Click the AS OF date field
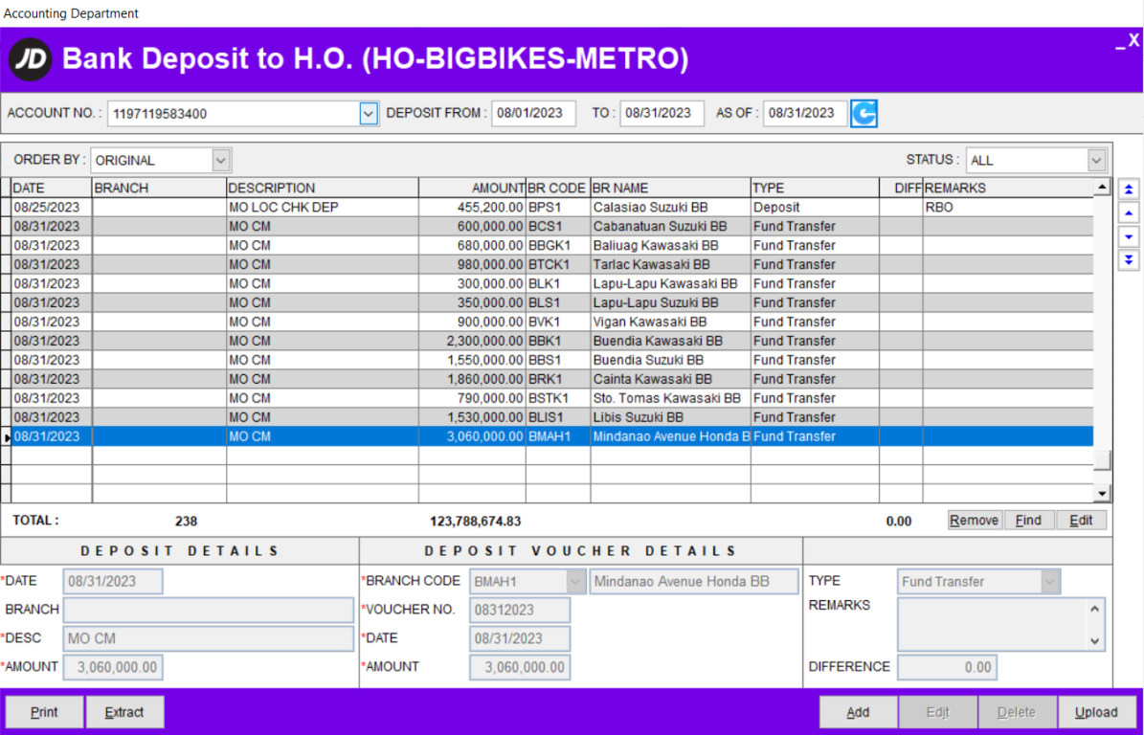The image size is (1144, 735). pos(805,114)
